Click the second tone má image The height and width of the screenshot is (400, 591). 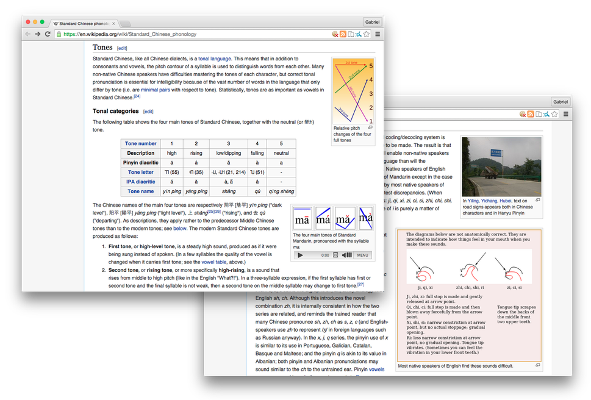323,218
